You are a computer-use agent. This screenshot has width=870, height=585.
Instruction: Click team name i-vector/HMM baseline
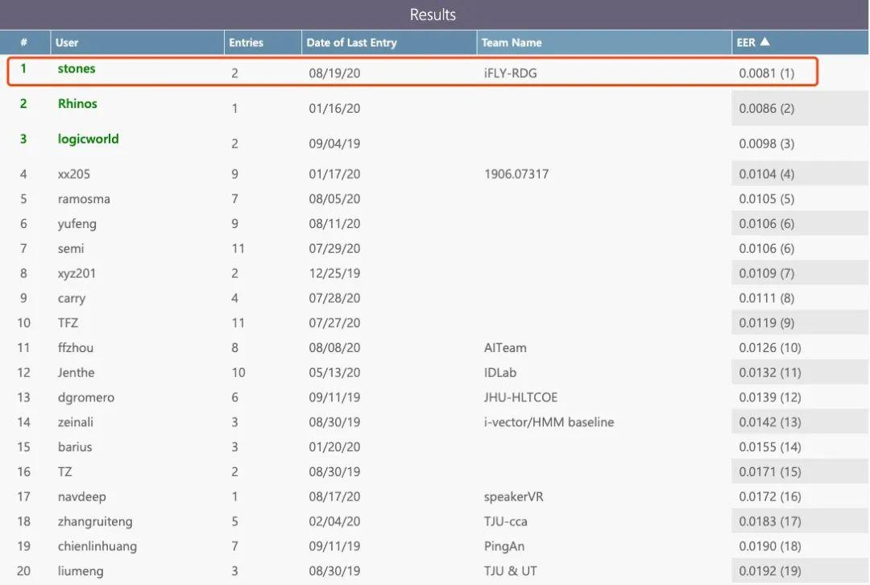pos(549,422)
